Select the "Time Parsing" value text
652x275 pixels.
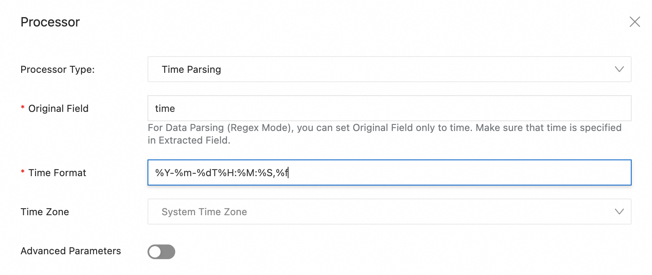click(x=191, y=70)
